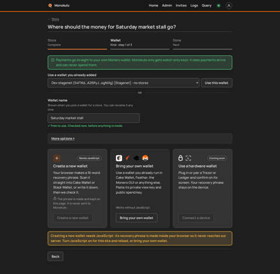Image resolution: width=280 pixels, height=274 pixels.
Task: Click the 'Wallet name' label
Action: click(x=58, y=100)
